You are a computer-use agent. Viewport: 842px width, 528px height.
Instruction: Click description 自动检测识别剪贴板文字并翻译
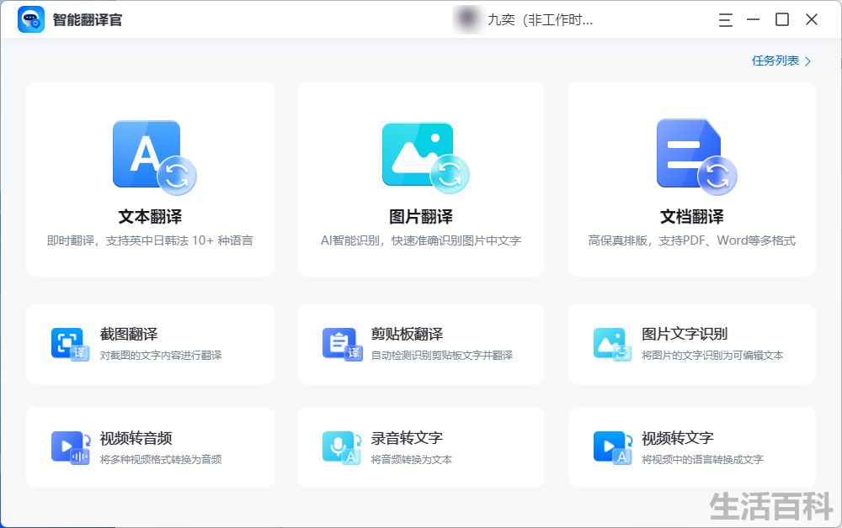442,356
